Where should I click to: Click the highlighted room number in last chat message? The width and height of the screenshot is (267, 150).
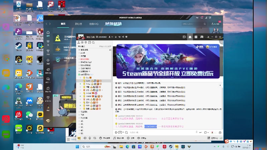[x=151, y=127]
